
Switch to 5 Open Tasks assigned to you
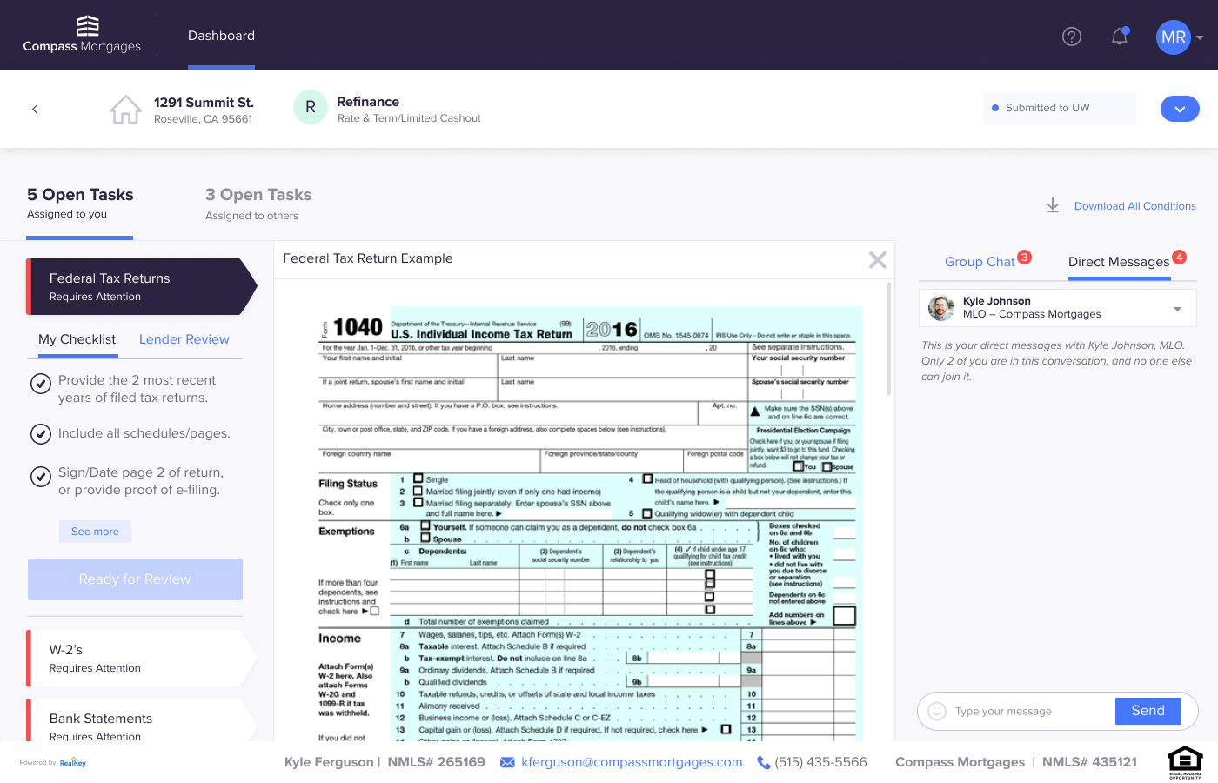(x=80, y=204)
